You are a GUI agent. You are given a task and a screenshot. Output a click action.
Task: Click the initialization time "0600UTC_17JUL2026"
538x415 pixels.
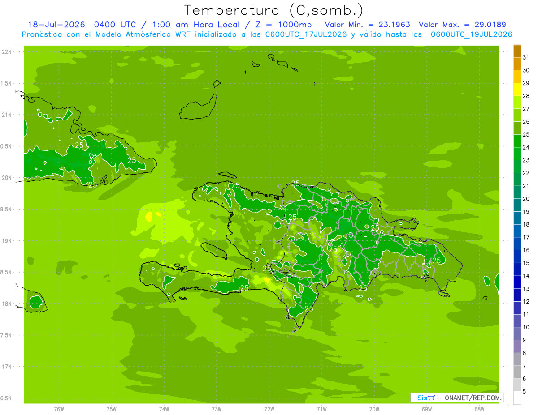[x=305, y=34]
